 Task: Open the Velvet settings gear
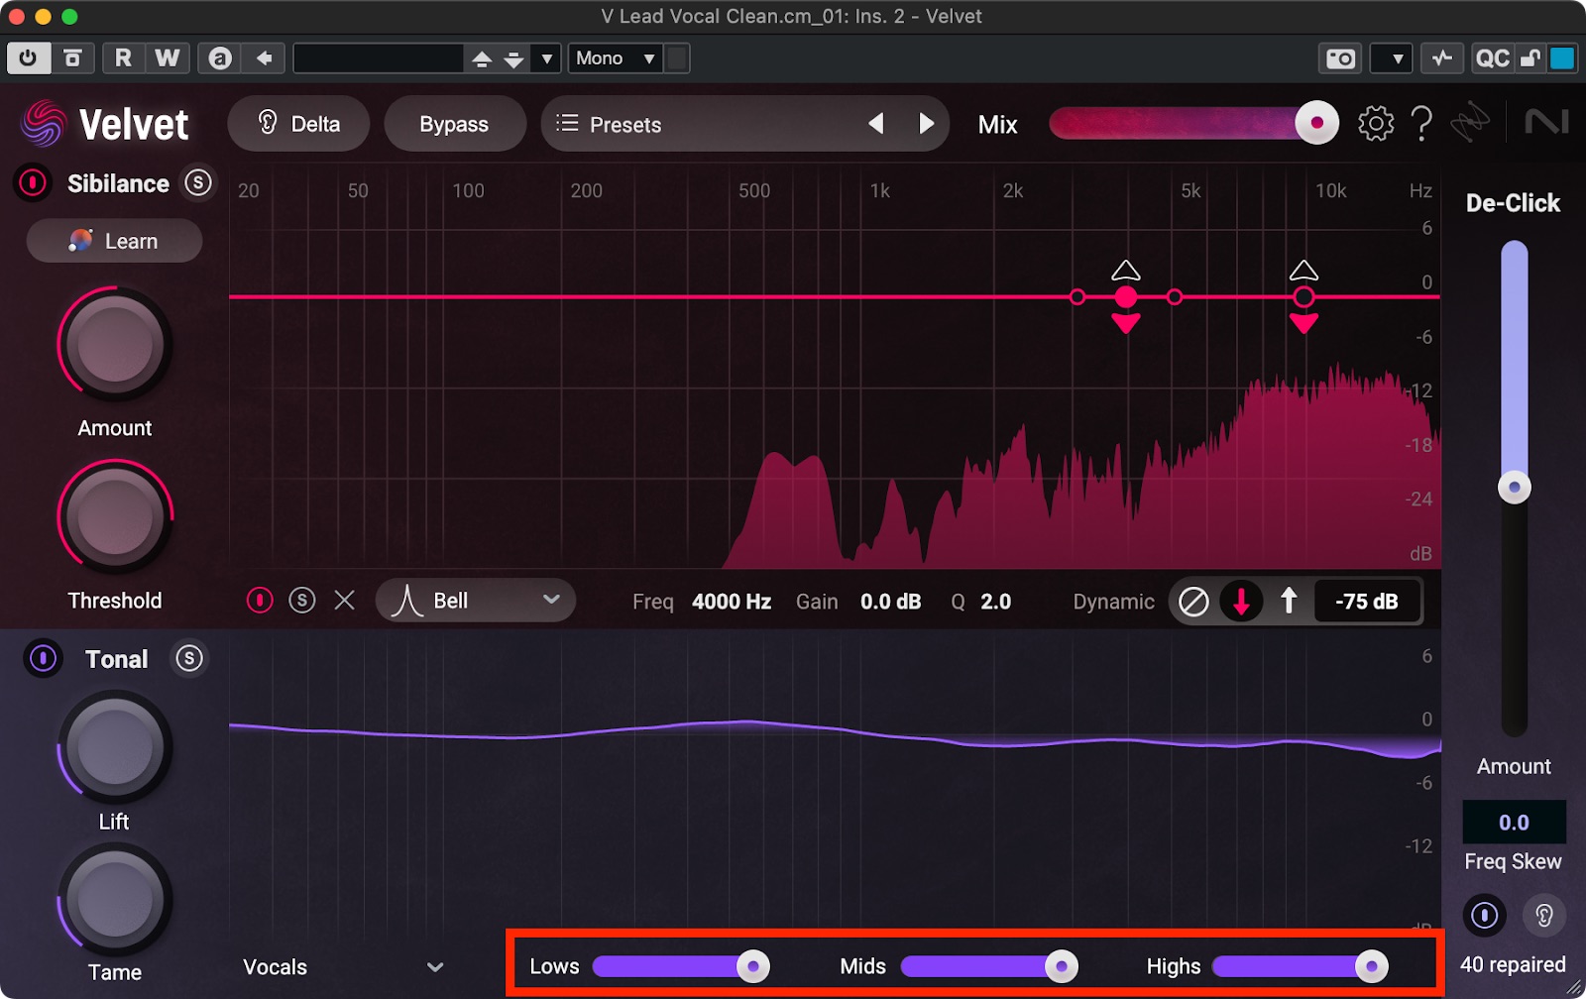pyautogui.click(x=1375, y=124)
